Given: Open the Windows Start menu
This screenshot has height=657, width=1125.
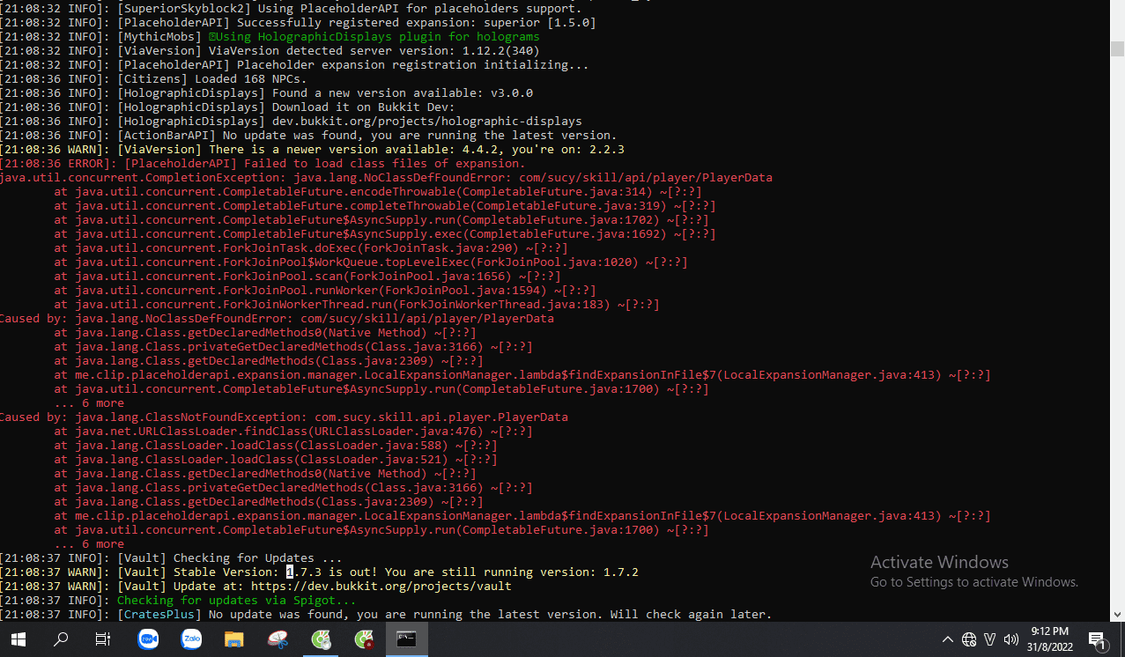Looking at the screenshot, I should point(18,639).
